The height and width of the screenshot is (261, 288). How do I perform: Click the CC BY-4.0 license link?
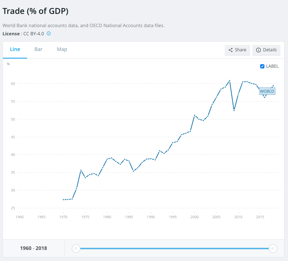(x=34, y=34)
